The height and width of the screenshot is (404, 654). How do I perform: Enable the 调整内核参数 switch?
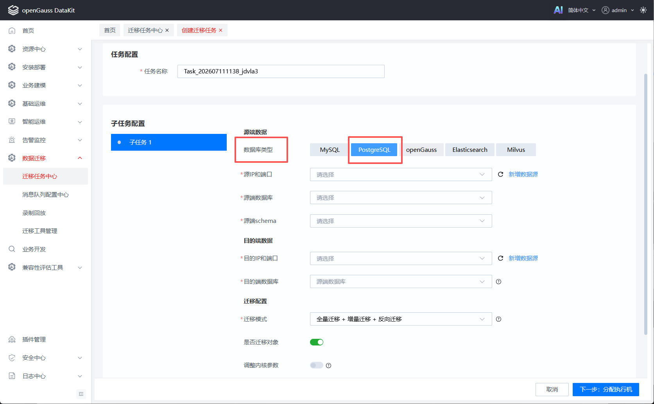click(x=317, y=365)
